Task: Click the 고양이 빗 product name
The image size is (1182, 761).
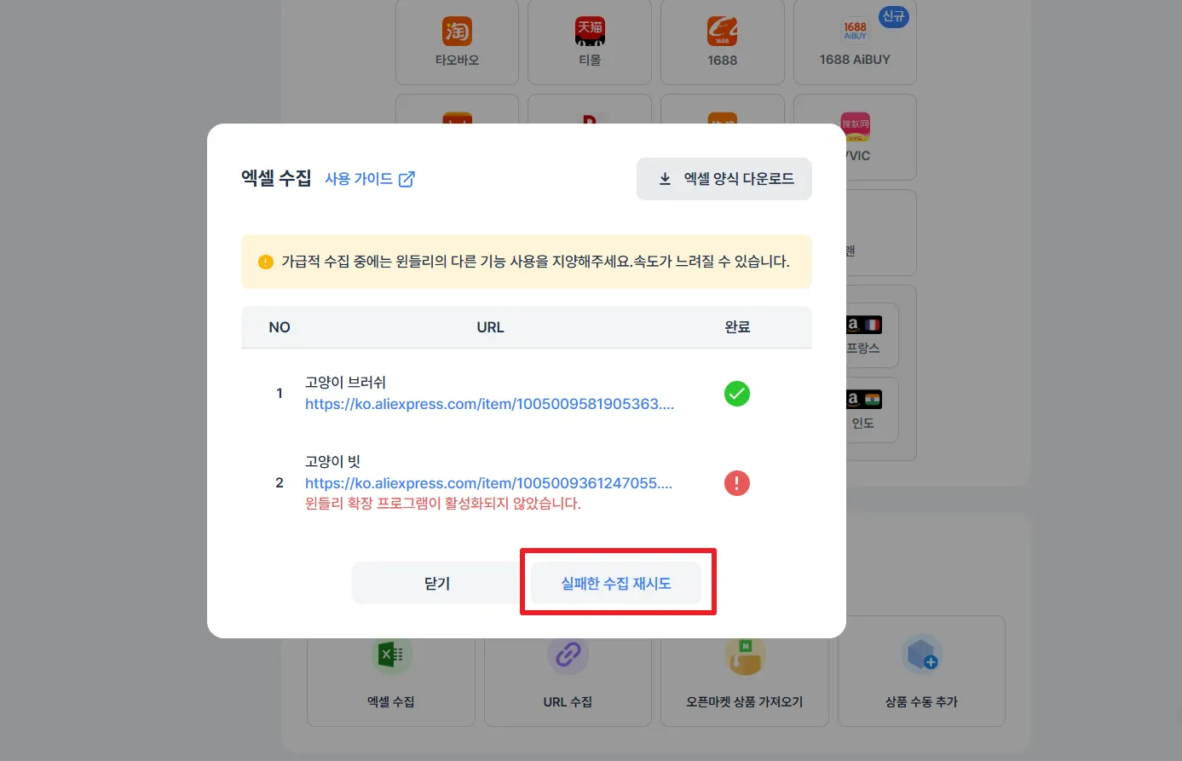Action: point(332,462)
